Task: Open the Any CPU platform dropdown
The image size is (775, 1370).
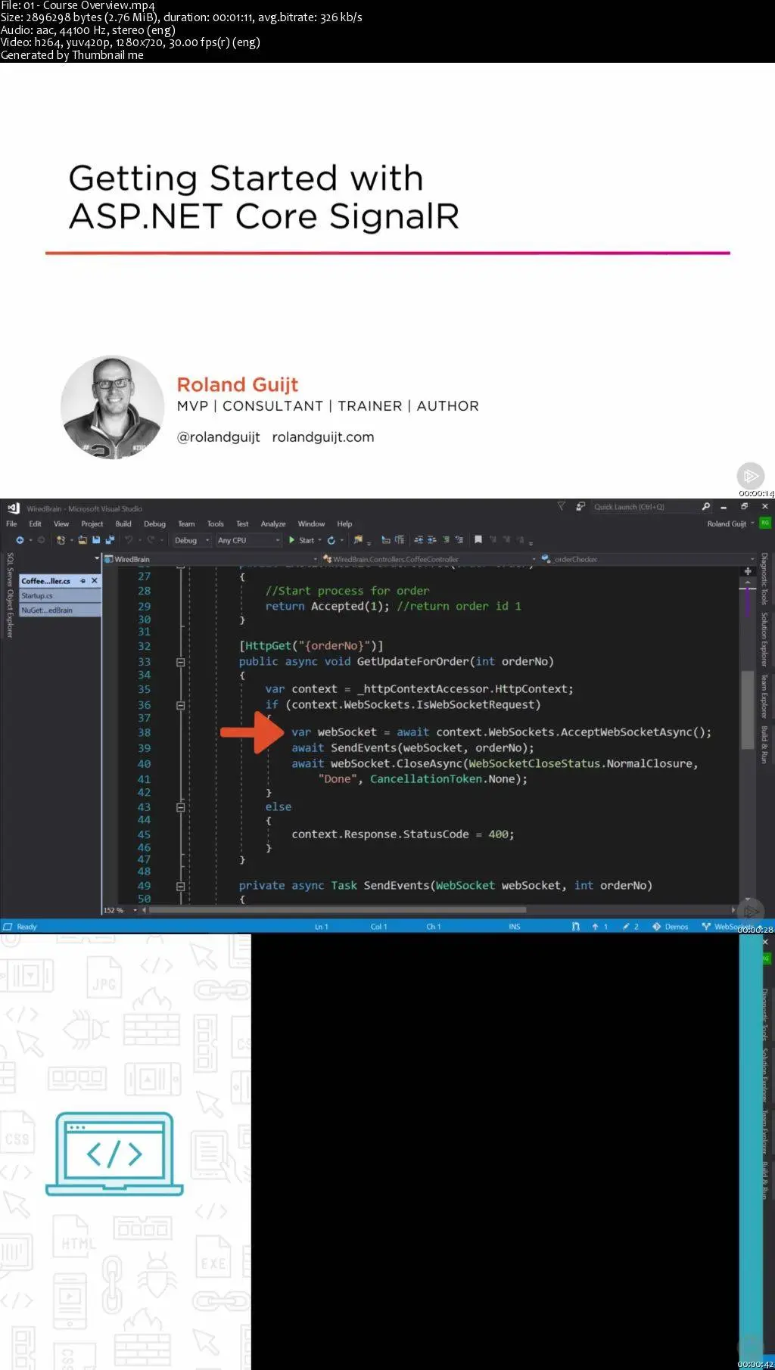Action: [x=248, y=540]
